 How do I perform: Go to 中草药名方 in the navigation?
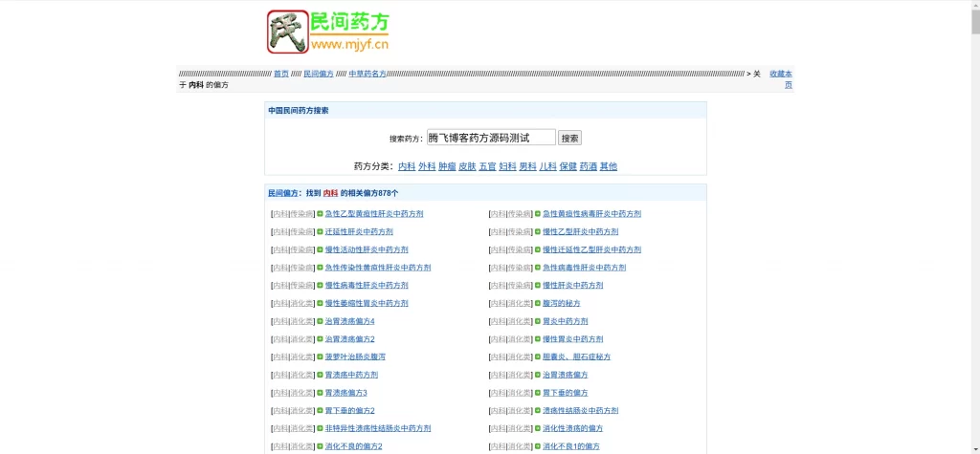tap(367, 74)
